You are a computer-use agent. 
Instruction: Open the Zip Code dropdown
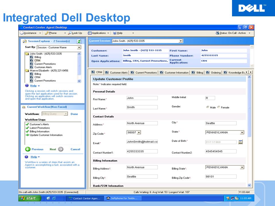pos(139,132)
